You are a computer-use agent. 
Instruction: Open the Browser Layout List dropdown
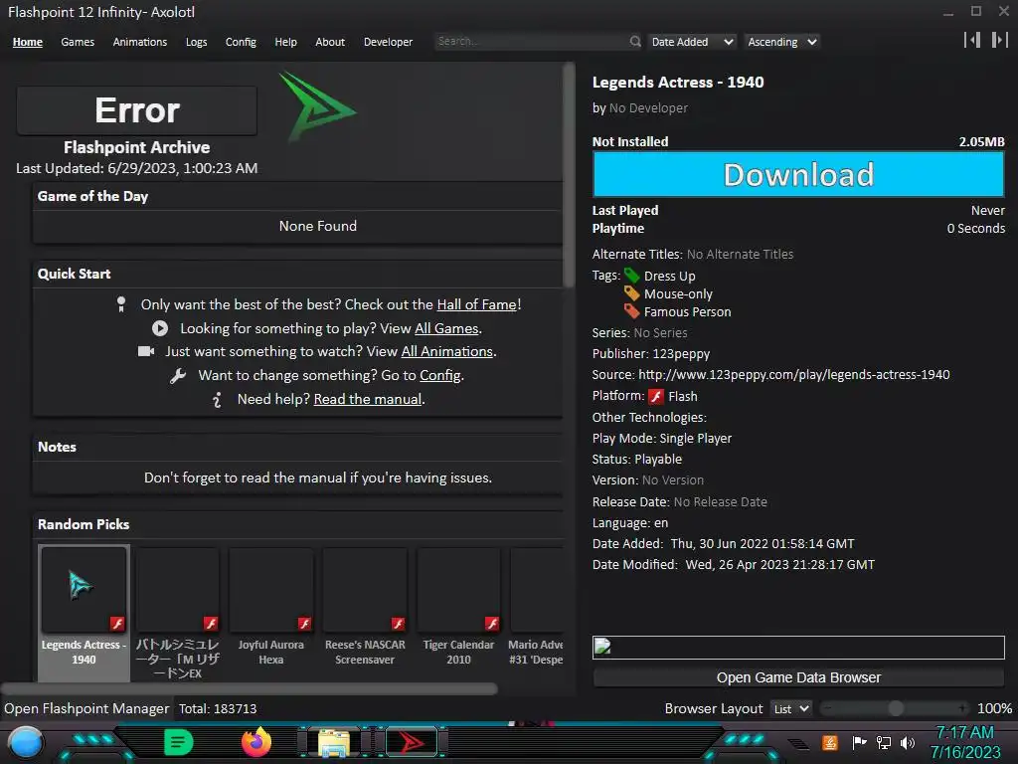[x=790, y=708]
